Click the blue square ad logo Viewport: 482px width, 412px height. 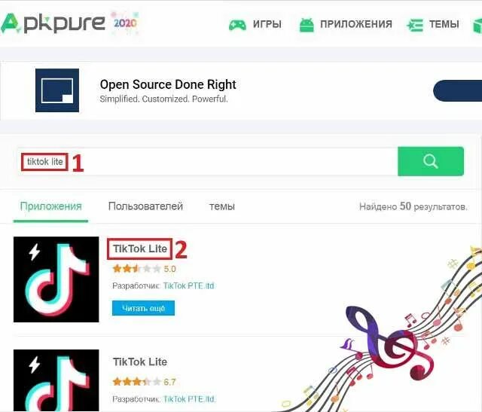57,90
